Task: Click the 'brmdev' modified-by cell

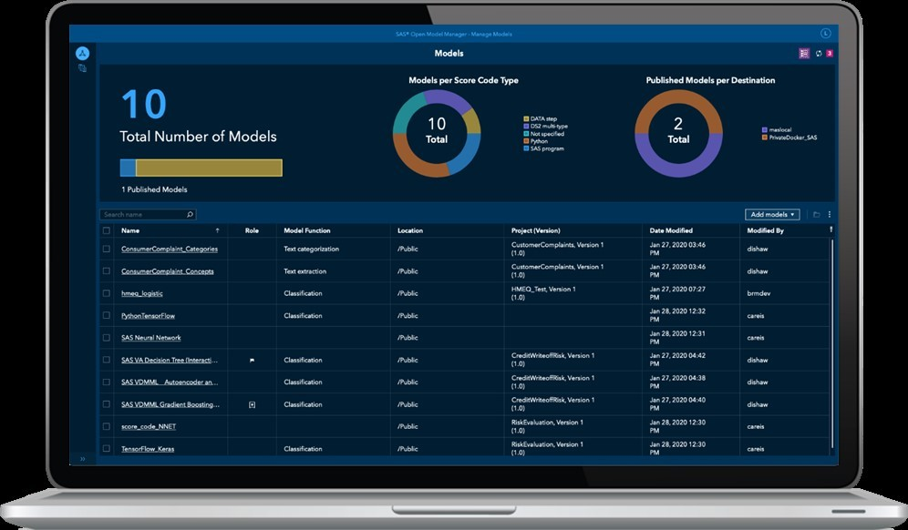Action: [758, 293]
